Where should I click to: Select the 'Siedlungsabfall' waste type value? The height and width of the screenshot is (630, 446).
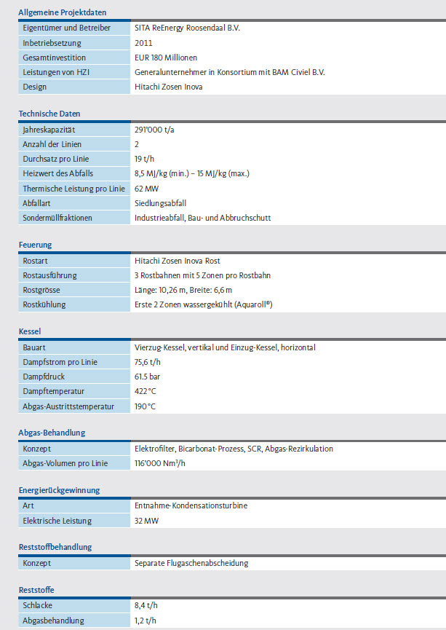coord(160,203)
